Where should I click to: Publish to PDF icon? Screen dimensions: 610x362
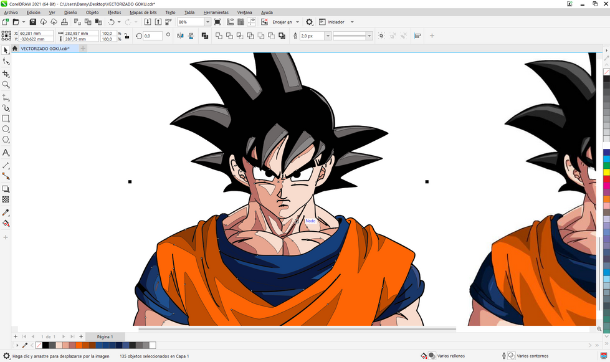pyautogui.click(x=168, y=22)
